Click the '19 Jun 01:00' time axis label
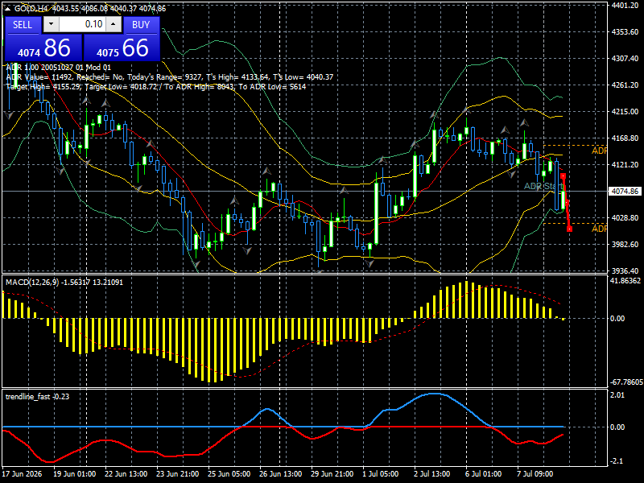 [x=75, y=474]
